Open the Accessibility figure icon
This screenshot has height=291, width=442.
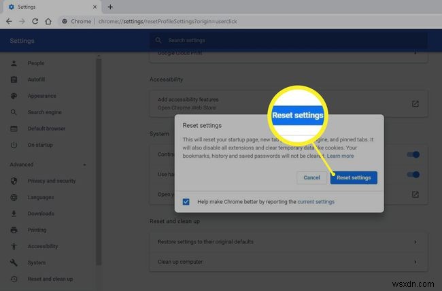point(14,246)
